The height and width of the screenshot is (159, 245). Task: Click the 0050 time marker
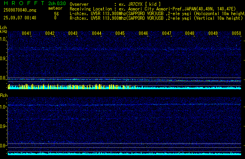[236, 33]
